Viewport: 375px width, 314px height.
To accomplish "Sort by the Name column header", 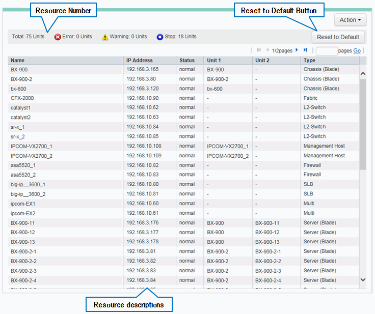I will click(18, 60).
